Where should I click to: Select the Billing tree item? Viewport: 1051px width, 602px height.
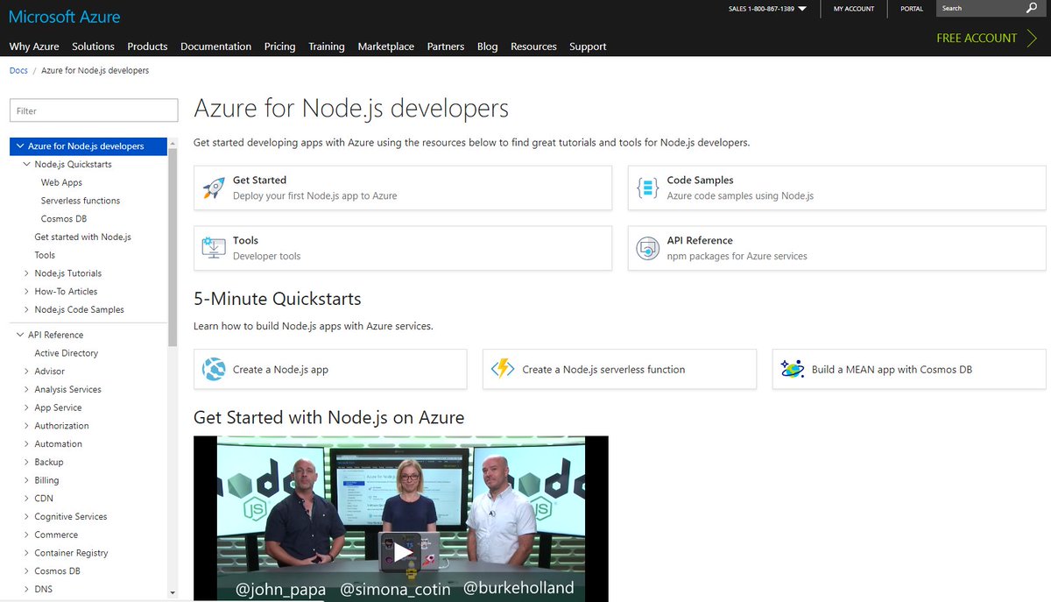(47, 480)
